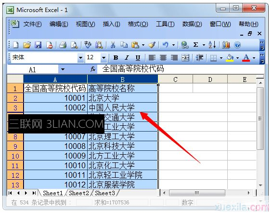Image resolution: width=273 pixels, height=213 pixels.
Task: Click Merge and Center icon
Action: 185,57
